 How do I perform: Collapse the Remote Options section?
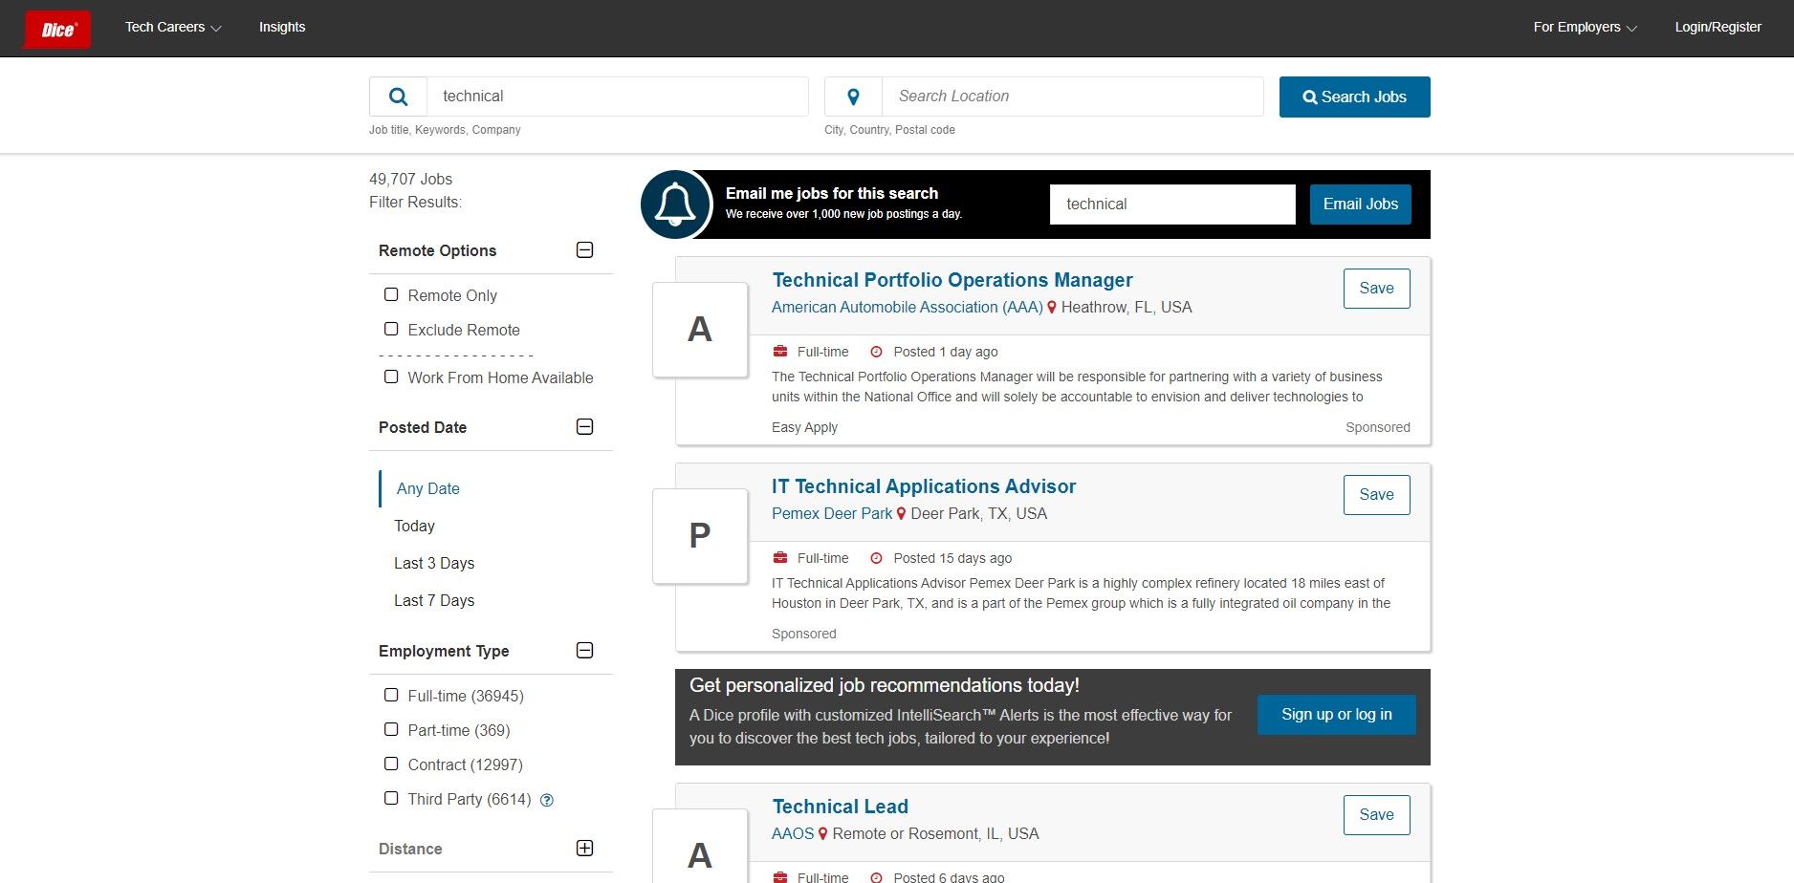coord(585,250)
